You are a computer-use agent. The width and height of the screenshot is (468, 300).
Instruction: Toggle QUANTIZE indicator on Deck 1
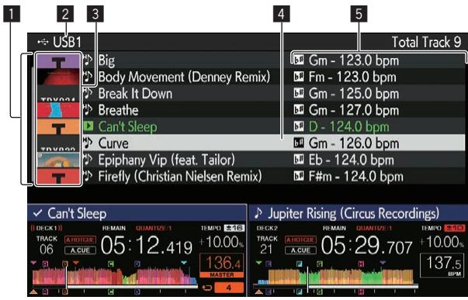click(x=154, y=228)
